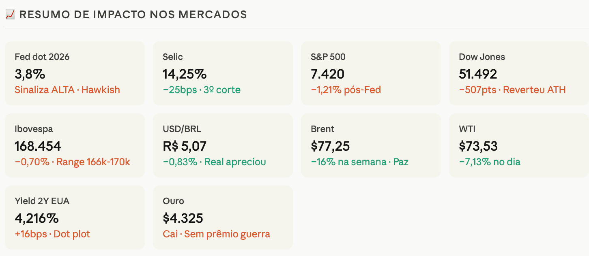Viewport: 589px width, 256px height.
Task: Click the 'Sinaliza ALTA · Hawkish' text
Action: pyautogui.click(x=67, y=90)
